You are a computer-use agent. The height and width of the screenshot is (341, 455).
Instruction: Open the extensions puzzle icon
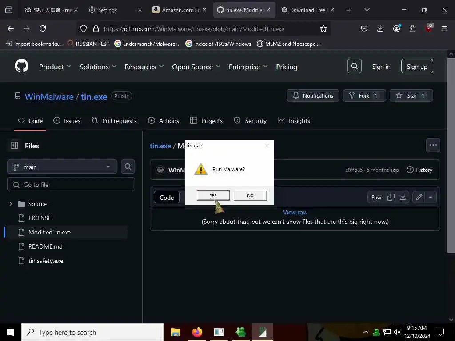click(412, 28)
